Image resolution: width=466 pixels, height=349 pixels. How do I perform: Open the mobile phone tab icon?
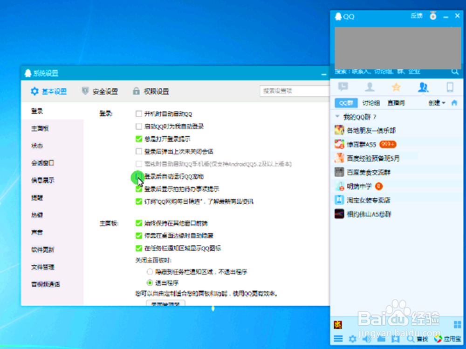[x=450, y=87]
